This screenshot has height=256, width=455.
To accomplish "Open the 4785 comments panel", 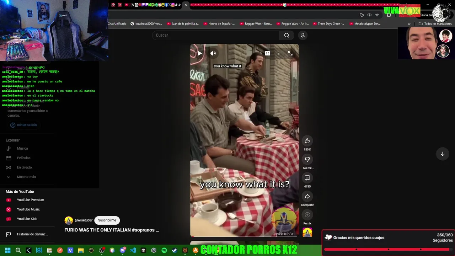I will (x=307, y=178).
